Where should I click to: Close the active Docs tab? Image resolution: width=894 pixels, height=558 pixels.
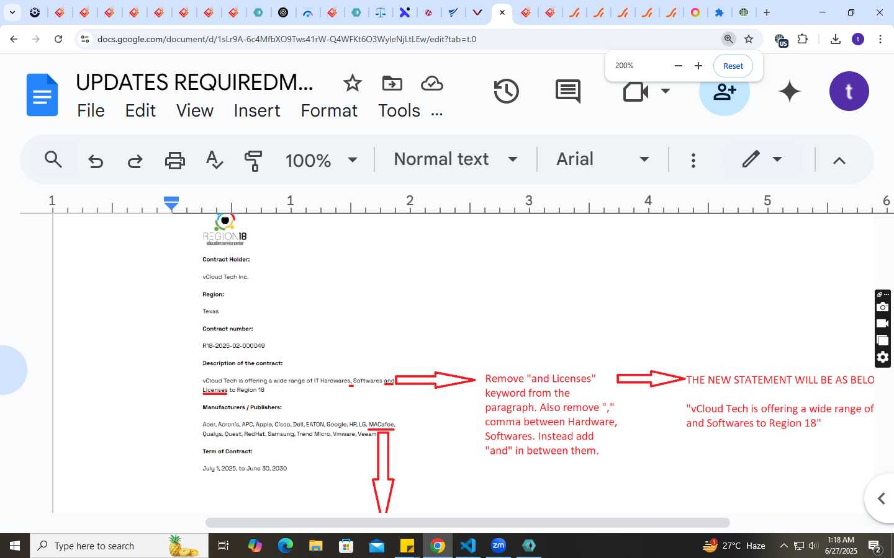[502, 12]
